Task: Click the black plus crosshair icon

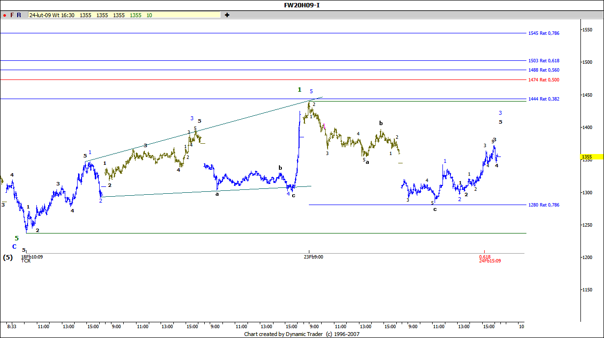Action: 227,15
